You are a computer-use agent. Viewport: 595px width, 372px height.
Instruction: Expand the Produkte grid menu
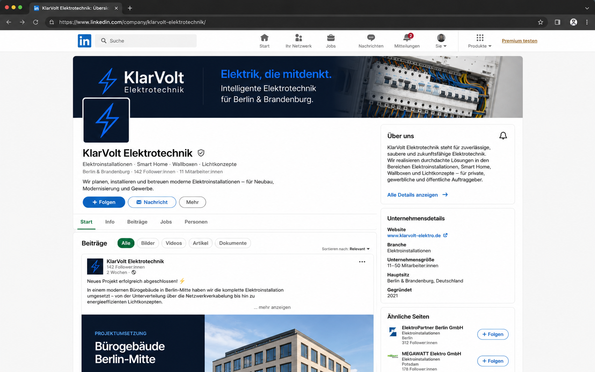point(480,41)
